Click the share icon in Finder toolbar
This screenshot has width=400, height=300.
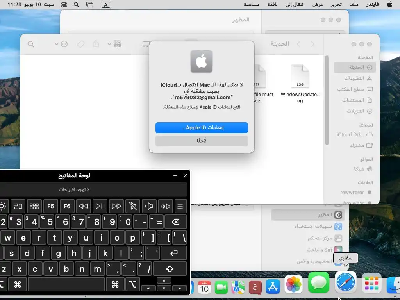coord(96,44)
